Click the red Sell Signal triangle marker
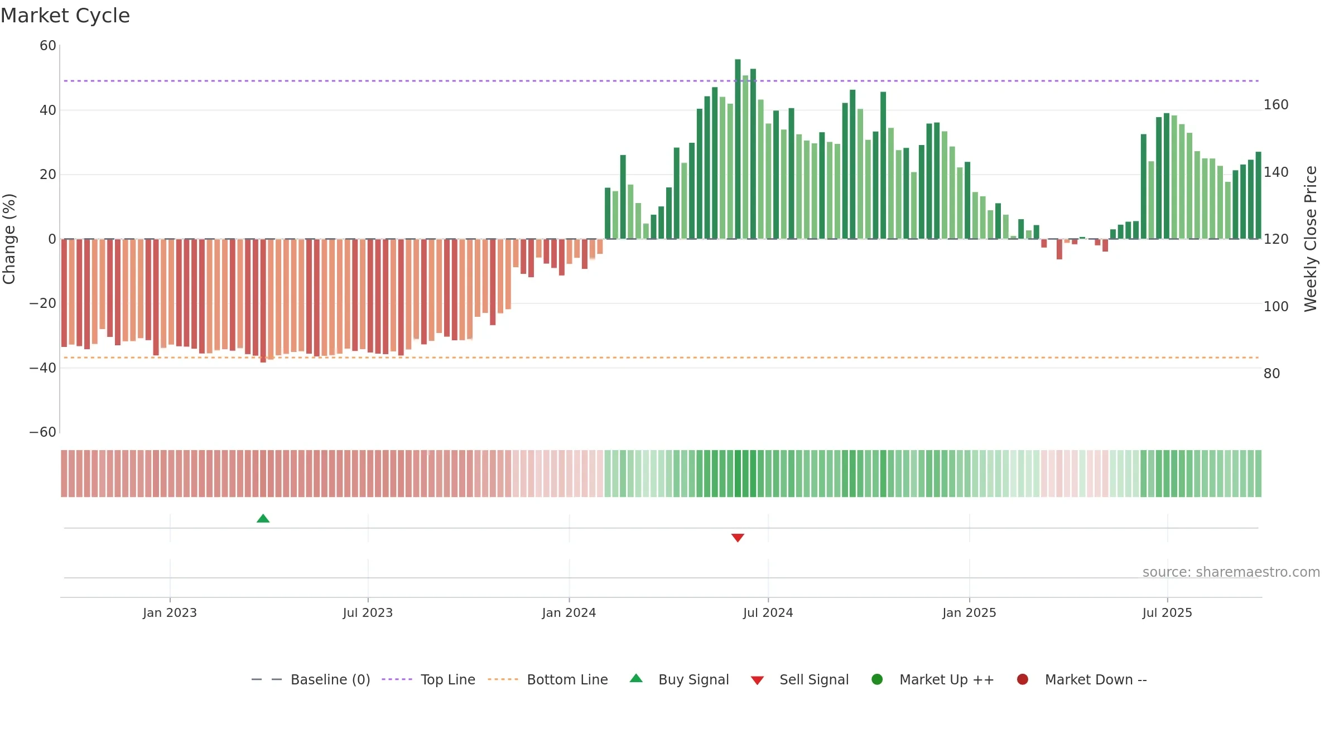1339x753 pixels. coord(738,538)
